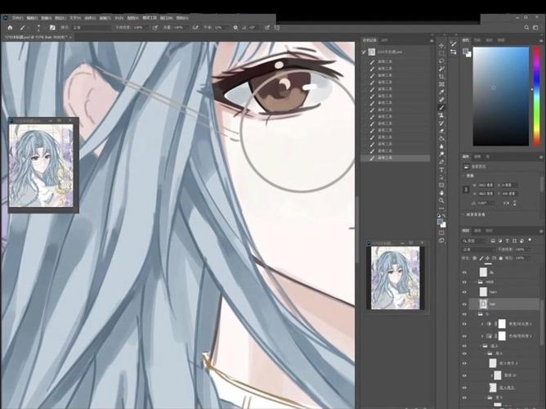Click the hue spectrum slider

click(x=536, y=97)
